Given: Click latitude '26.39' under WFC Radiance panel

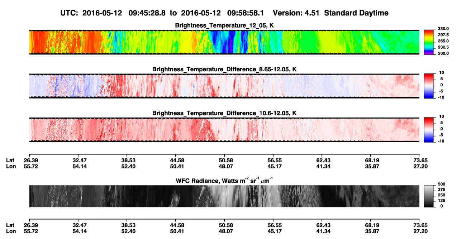Looking at the screenshot, I should (32, 225).
